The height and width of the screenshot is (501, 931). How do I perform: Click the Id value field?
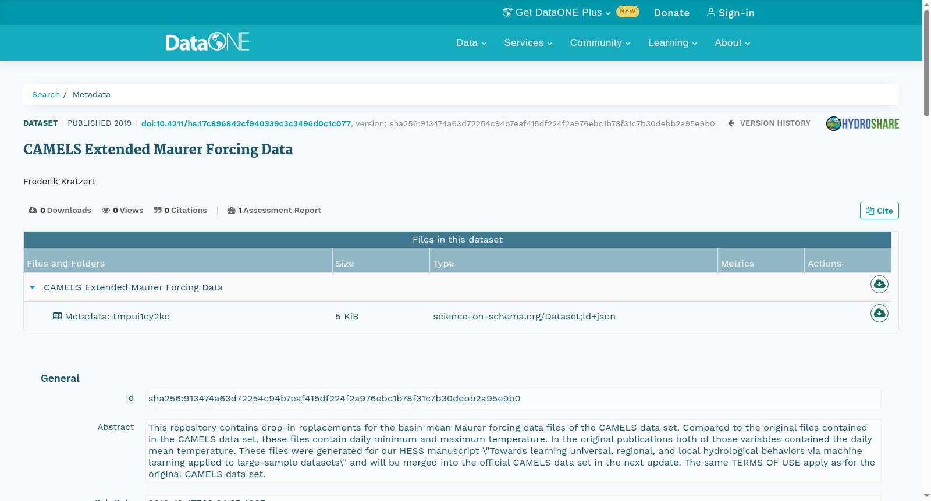(513, 399)
